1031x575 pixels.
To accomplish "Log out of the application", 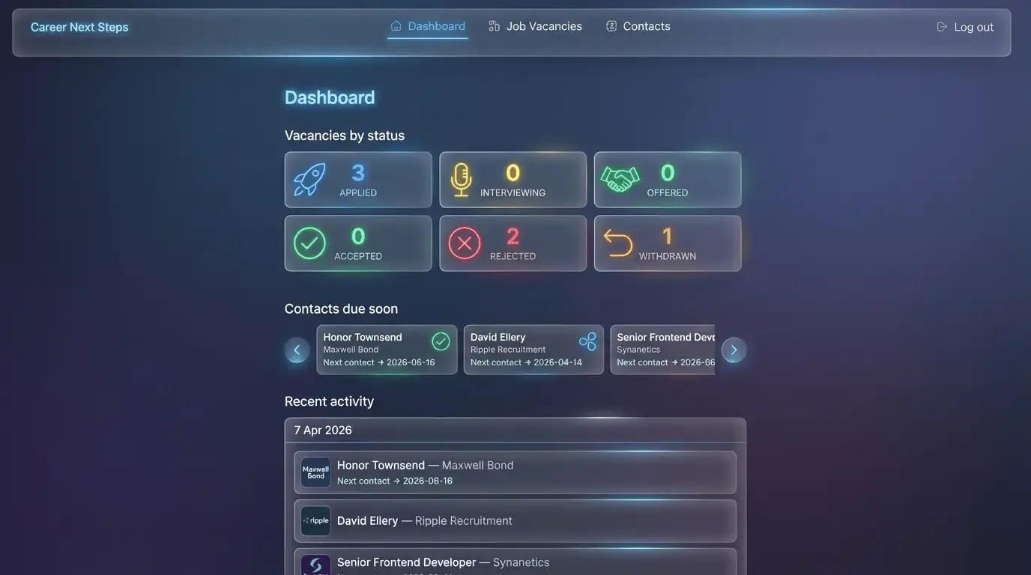I will point(965,27).
